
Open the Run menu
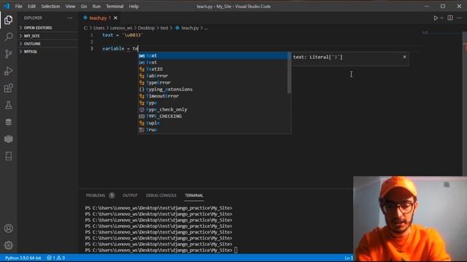96,7
